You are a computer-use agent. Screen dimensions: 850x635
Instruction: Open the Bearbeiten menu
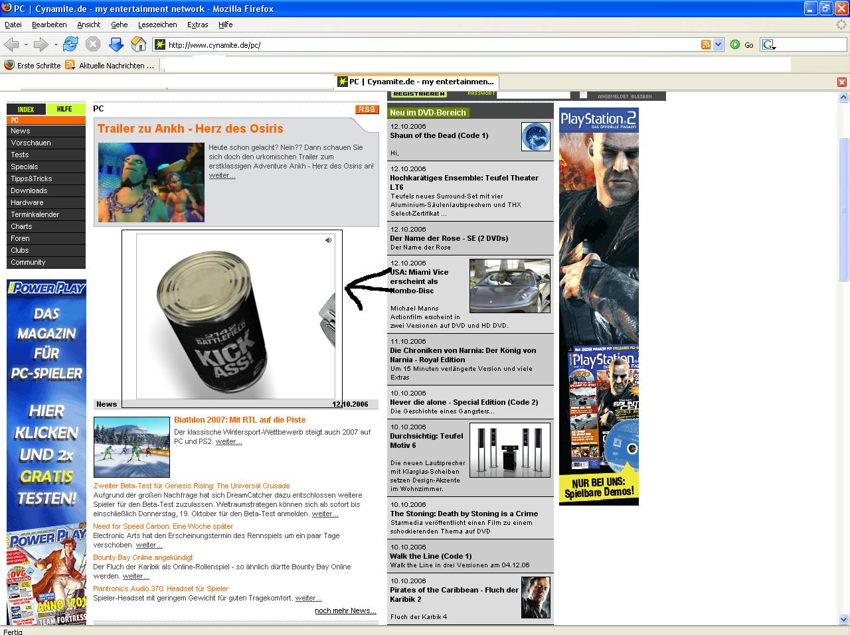tap(49, 25)
